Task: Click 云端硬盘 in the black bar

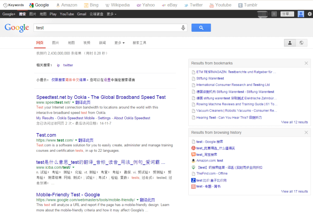Action: point(97,14)
